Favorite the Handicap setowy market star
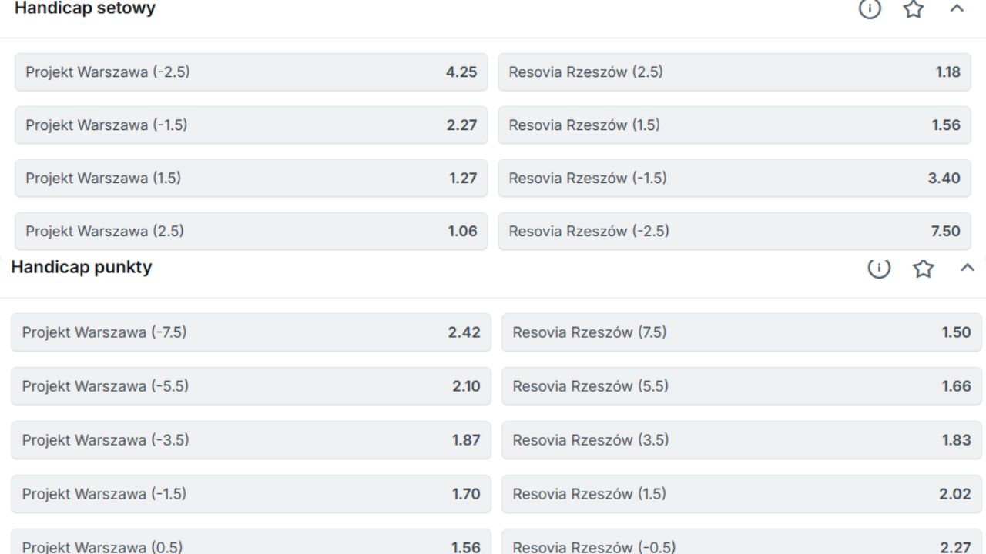Image resolution: width=986 pixels, height=554 pixels. pos(914,9)
